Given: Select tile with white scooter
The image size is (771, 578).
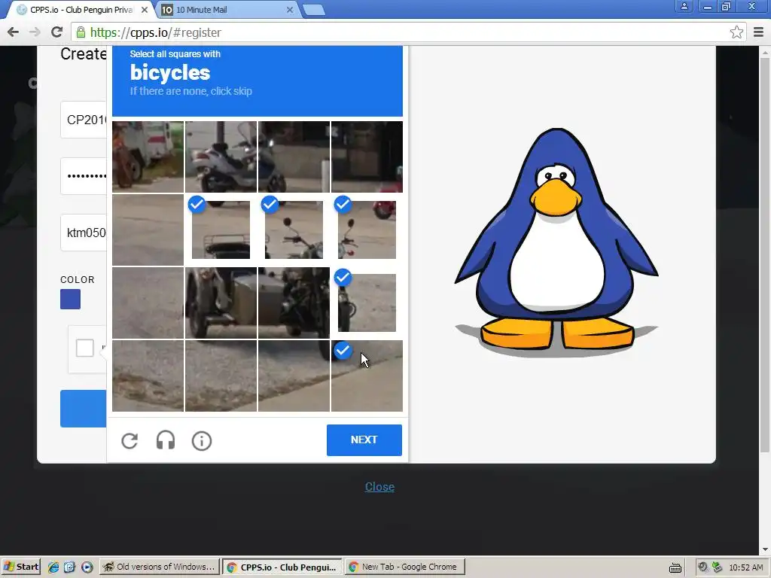Looking at the screenshot, I should (221, 157).
